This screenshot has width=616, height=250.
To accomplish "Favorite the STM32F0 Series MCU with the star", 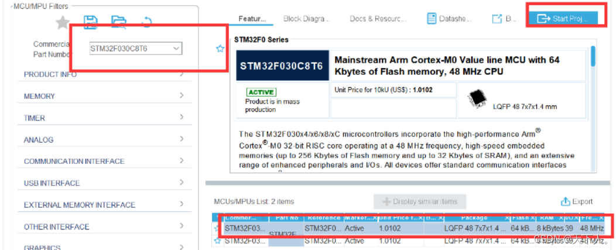I will pos(220,49).
